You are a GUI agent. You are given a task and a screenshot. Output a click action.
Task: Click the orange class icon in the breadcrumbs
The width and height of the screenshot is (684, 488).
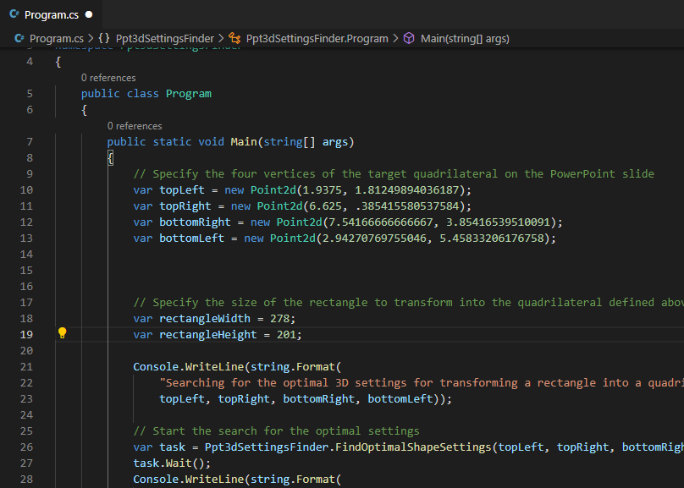click(234, 38)
